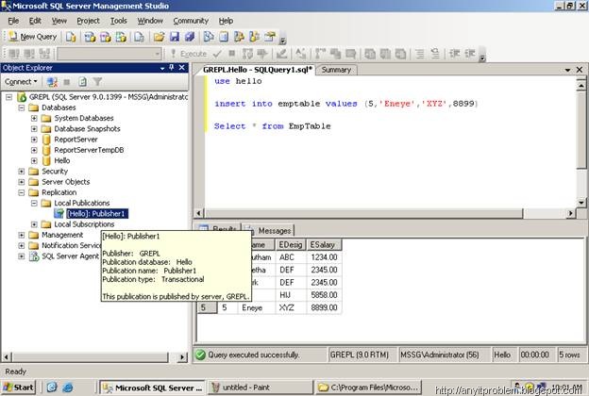Expand the System Databases folder
The image size is (589, 396).
(34, 118)
